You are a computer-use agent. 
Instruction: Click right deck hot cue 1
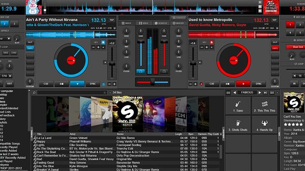click(x=290, y=25)
